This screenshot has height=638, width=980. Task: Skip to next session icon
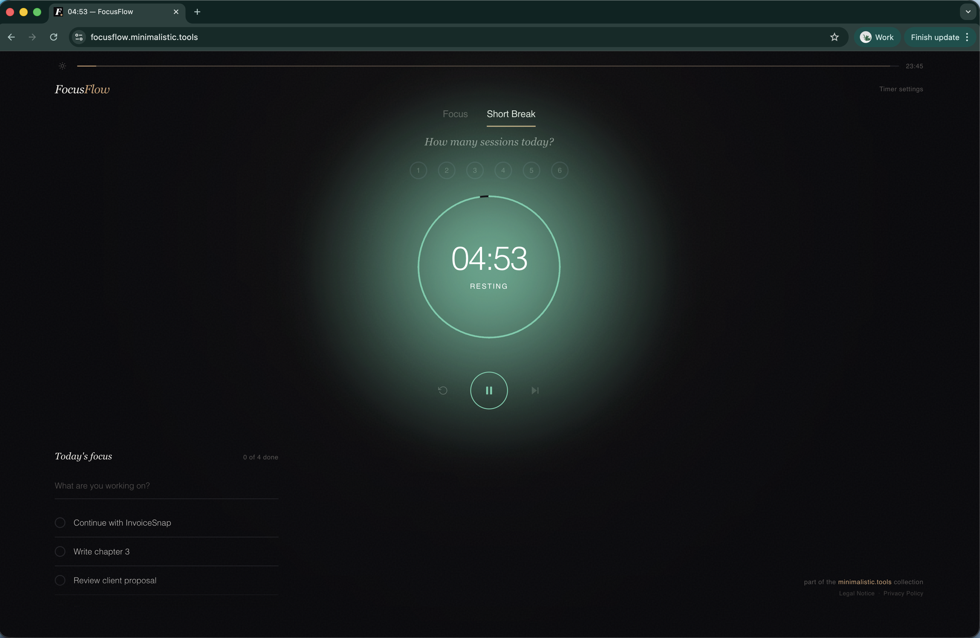click(x=535, y=390)
